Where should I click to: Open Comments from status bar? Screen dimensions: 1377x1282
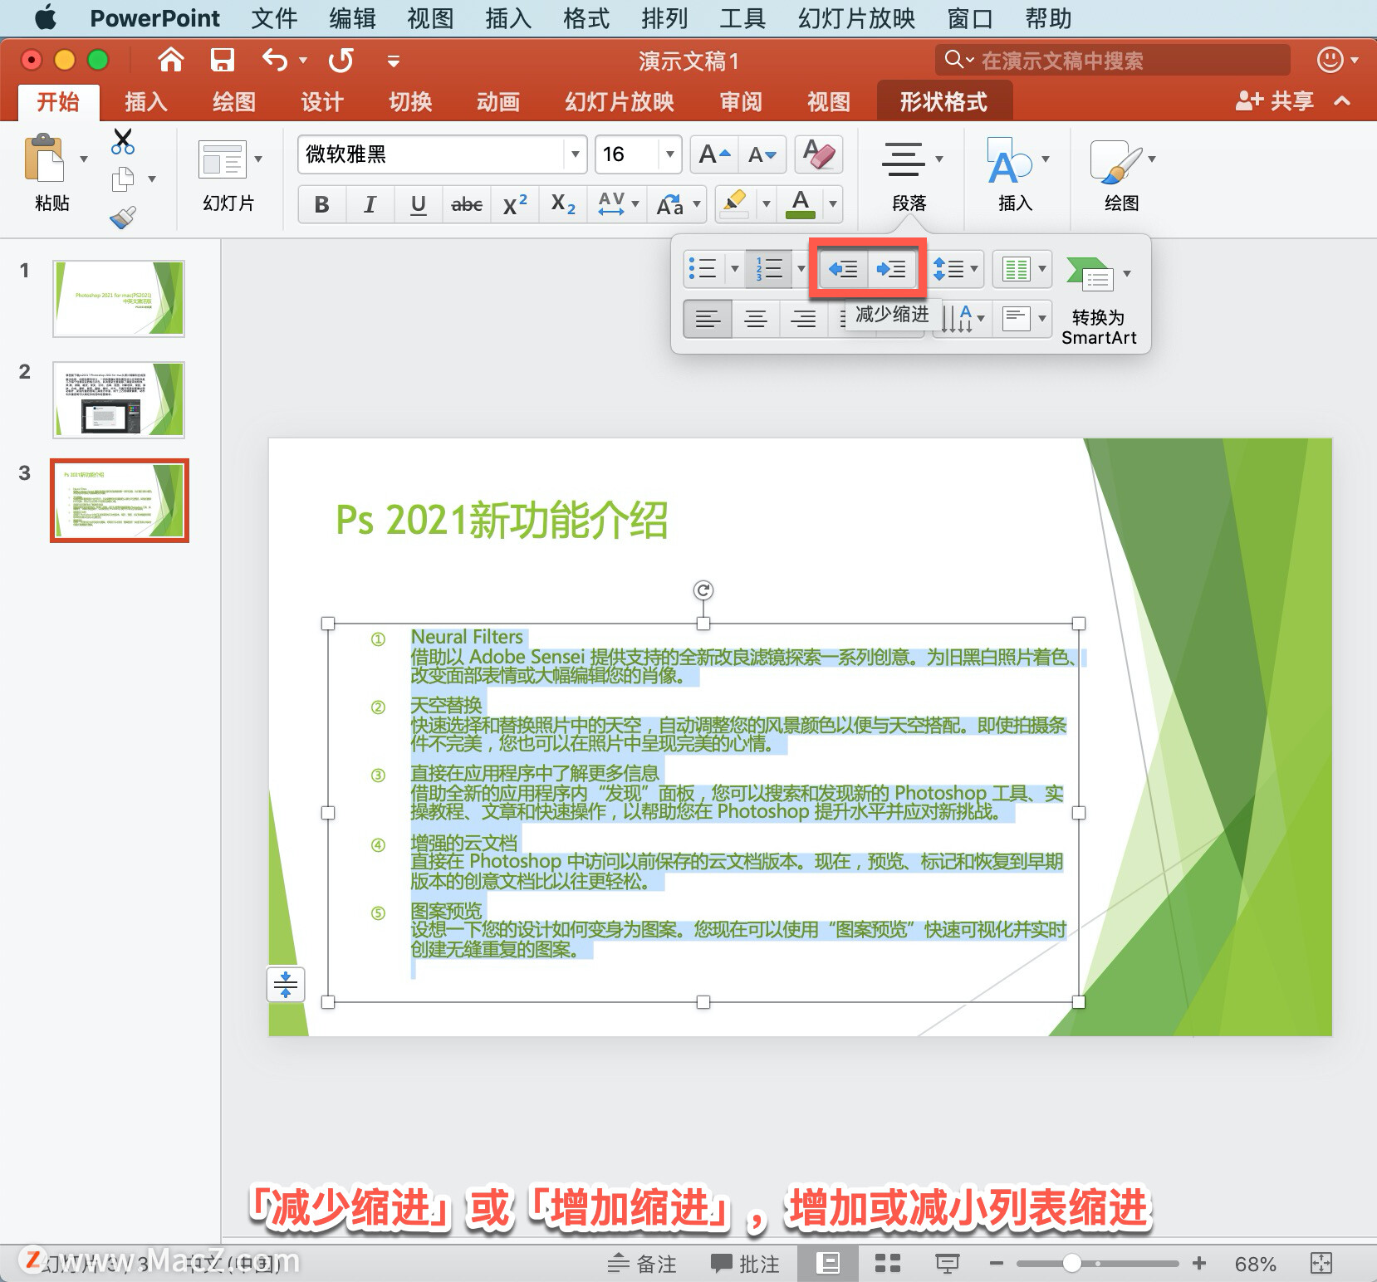[x=745, y=1264]
